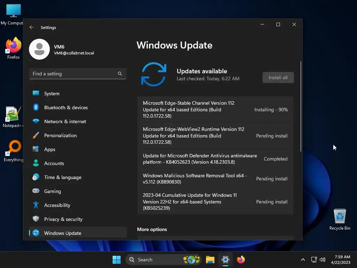The image size is (357, 268).
Task: Click the 'Last checked: Today, 6:22 AM' text
Action: coord(208,79)
